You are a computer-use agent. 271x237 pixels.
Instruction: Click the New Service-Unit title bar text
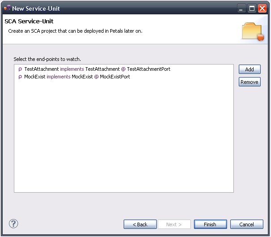tap(36, 9)
